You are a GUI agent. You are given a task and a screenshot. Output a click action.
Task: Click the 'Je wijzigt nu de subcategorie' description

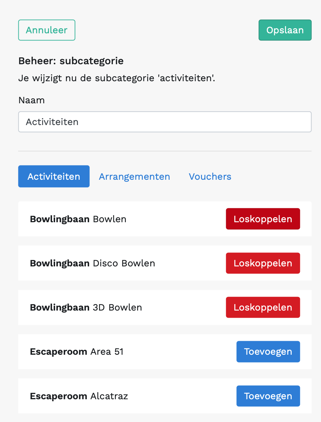point(117,78)
